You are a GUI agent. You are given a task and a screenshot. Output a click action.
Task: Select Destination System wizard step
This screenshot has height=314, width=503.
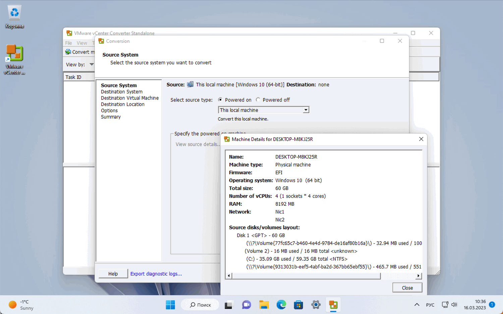[122, 92]
